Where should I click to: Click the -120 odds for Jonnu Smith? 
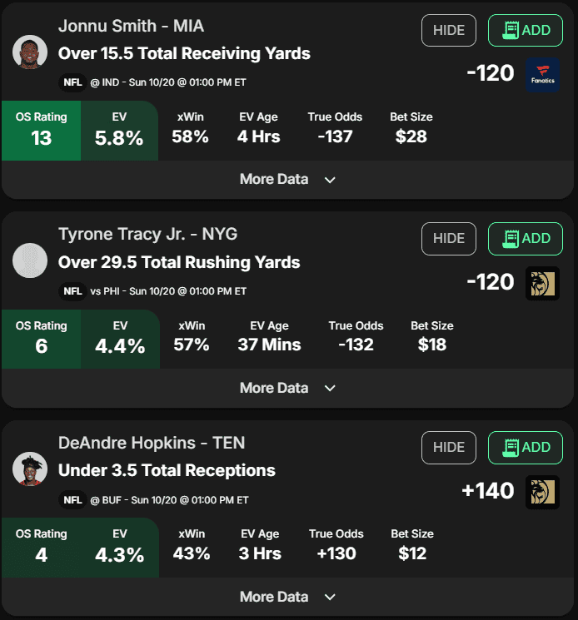[x=491, y=73]
